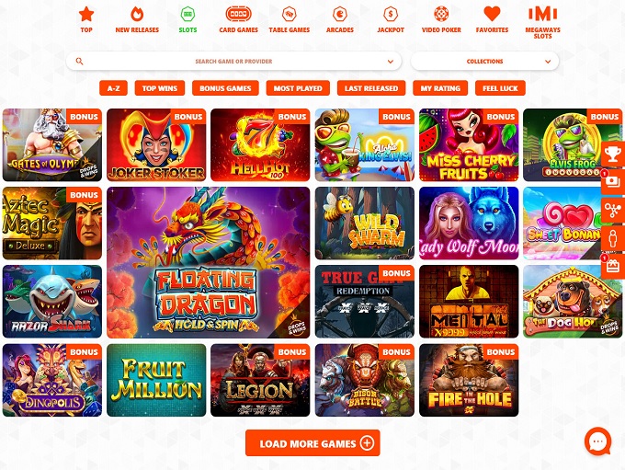Open the Jackpot dollar icon category
This screenshot has width=625, height=470.
click(x=391, y=14)
